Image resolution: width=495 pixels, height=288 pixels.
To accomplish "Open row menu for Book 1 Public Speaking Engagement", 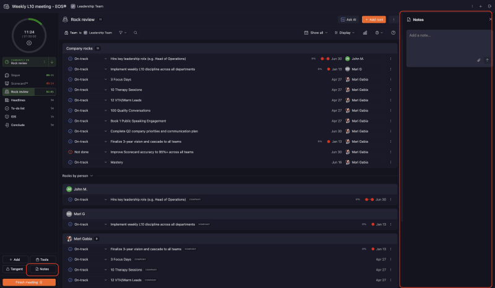I will click(390, 121).
